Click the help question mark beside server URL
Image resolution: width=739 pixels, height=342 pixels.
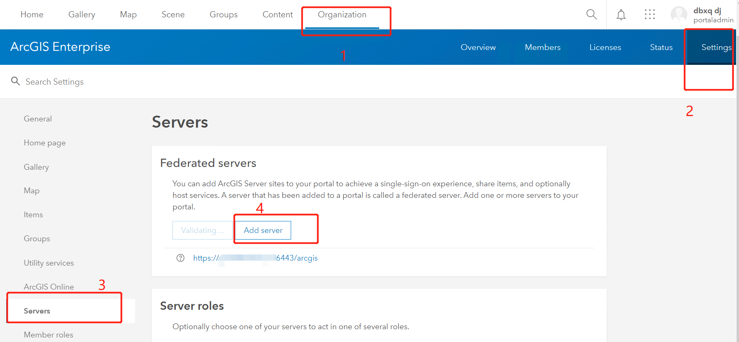(180, 258)
